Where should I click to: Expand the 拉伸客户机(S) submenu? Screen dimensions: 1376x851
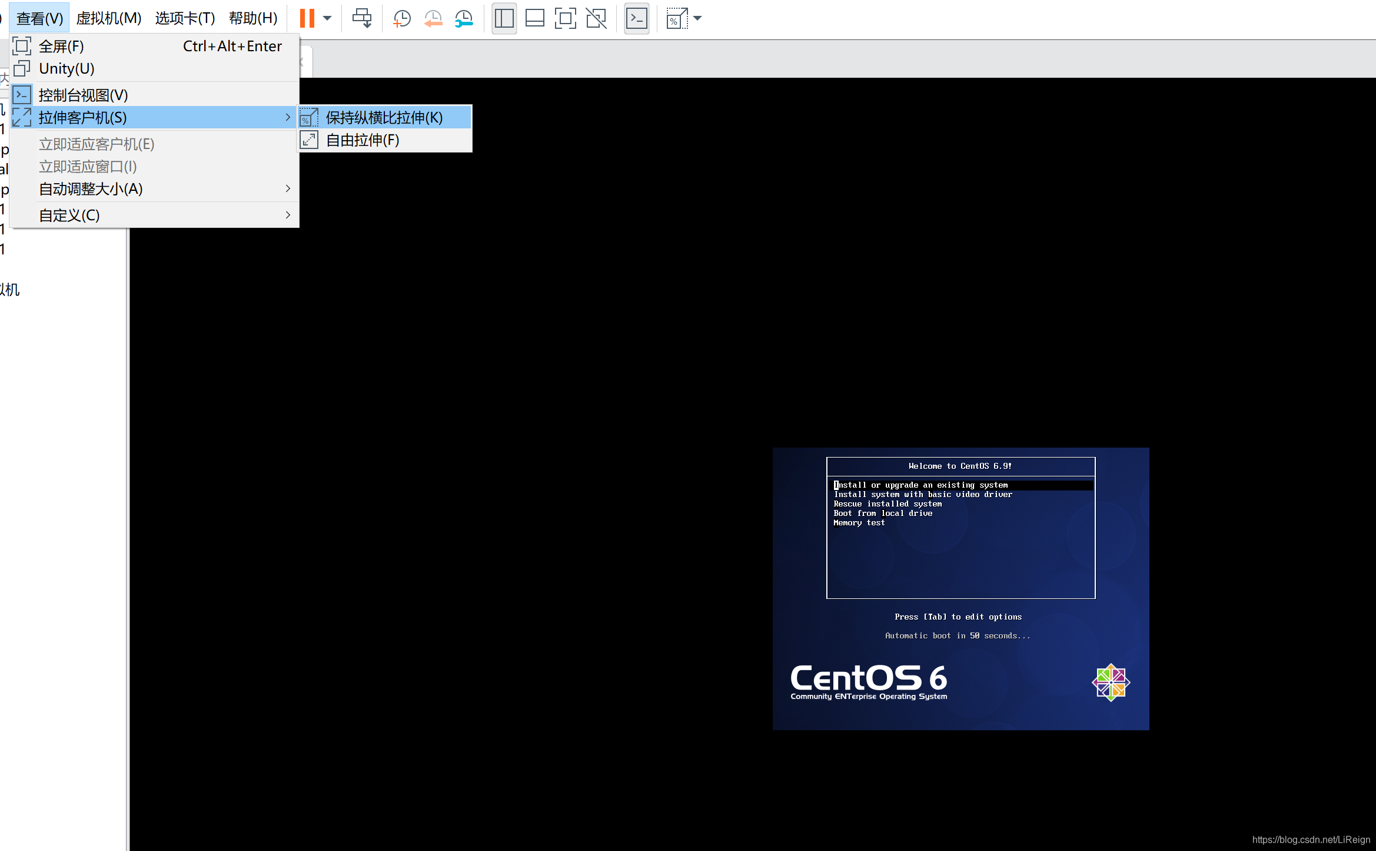pyautogui.click(x=155, y=117)
